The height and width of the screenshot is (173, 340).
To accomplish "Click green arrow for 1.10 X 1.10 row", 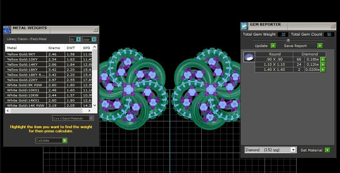I will tap(323, 64).
